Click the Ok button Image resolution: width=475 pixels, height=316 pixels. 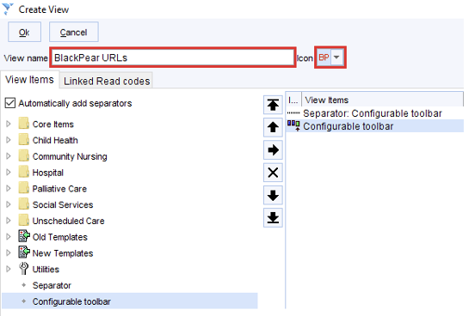tap(24, 32)
